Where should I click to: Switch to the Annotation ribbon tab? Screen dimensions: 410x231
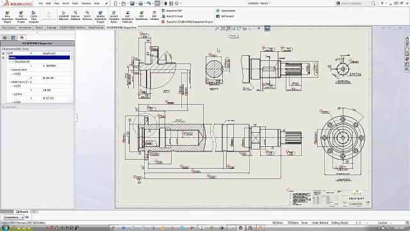coord(25,28)
